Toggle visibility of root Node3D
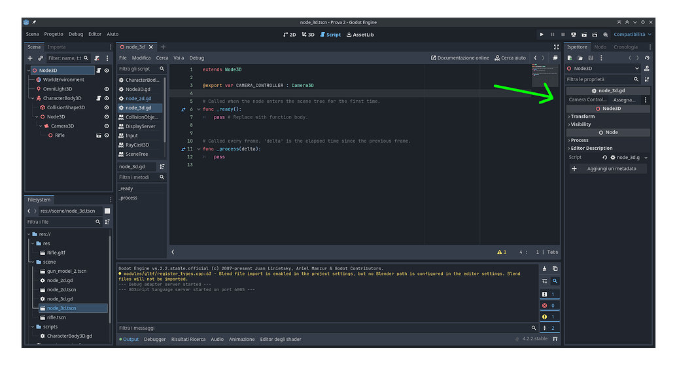 click(x=107, y=71)
